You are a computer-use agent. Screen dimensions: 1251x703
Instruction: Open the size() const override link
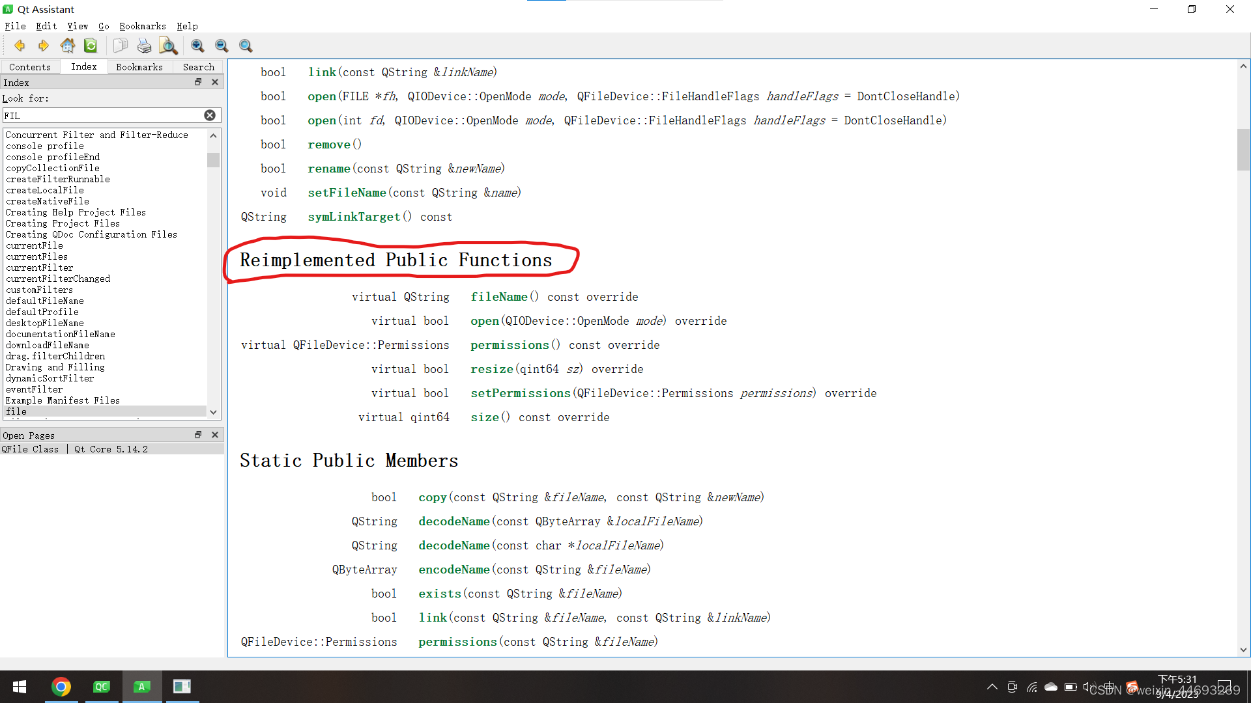(x=485, y=417)
